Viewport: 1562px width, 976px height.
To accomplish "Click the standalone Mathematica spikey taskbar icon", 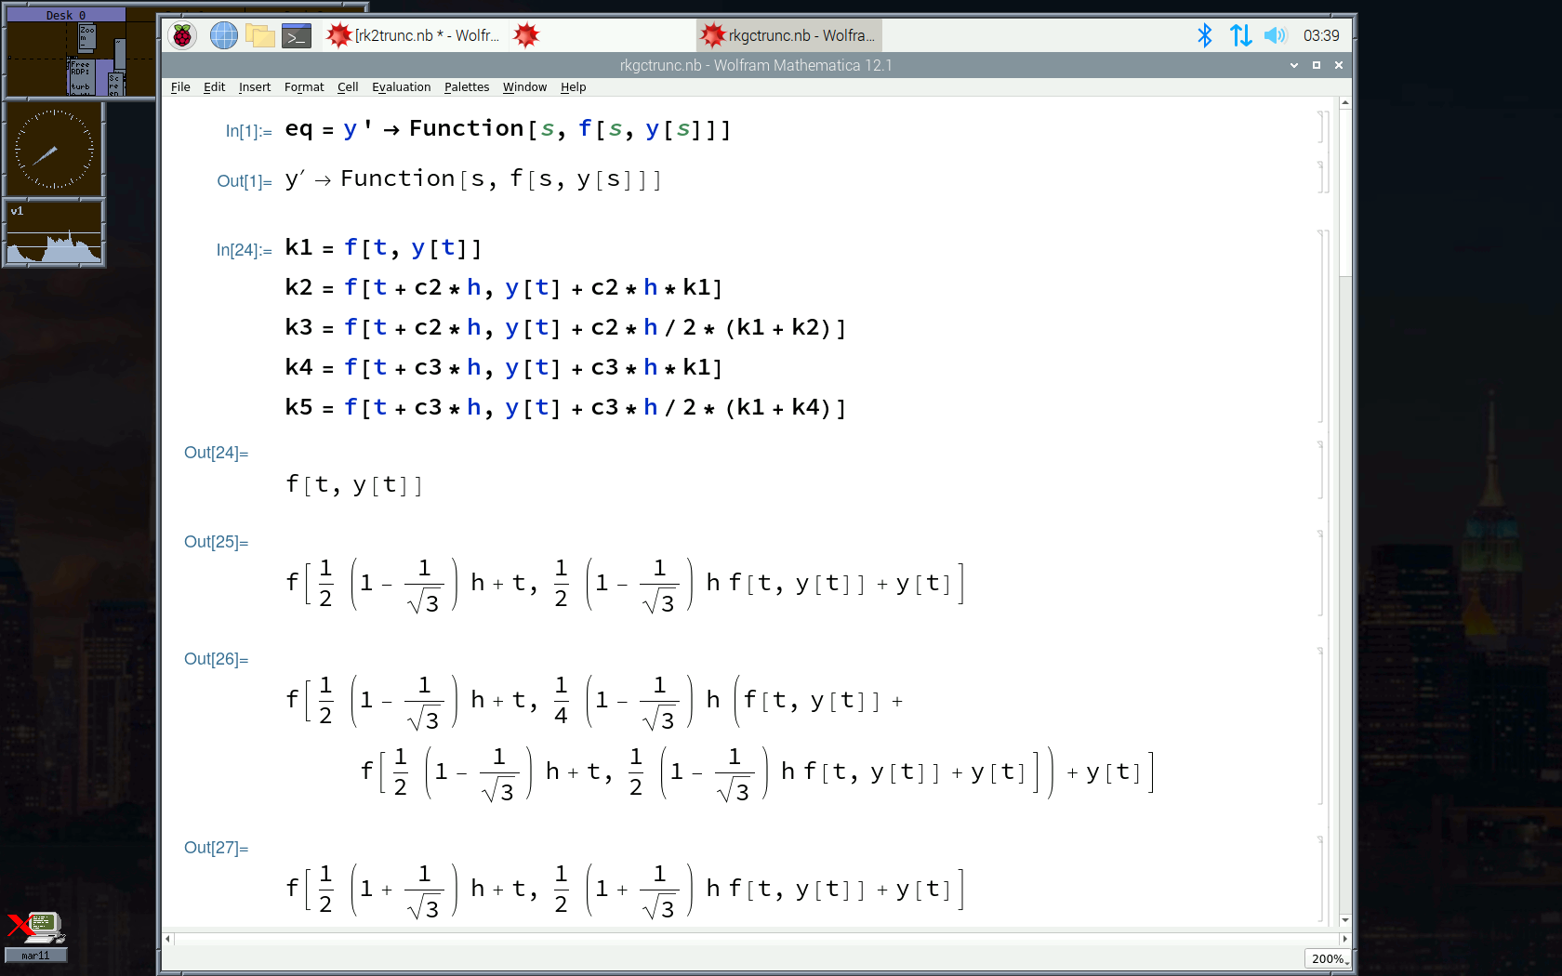I will 526,36.
